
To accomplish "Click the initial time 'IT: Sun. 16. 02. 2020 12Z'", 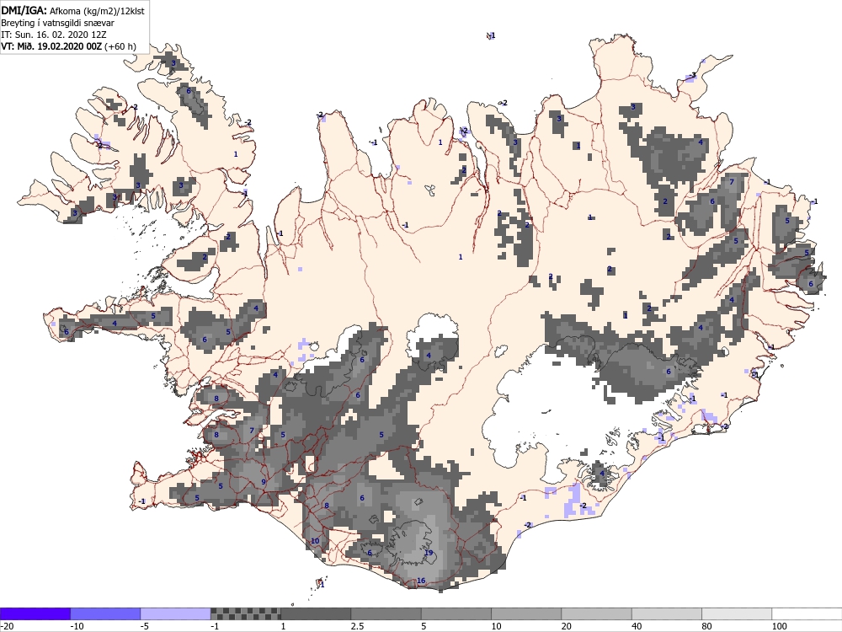I will (x=54, y=35).
